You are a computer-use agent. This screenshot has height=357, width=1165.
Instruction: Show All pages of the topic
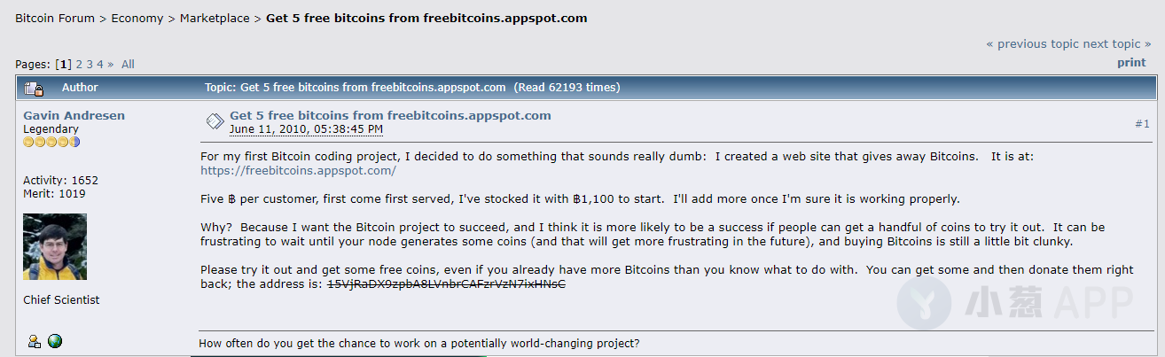pyautogui.click(x=128, y=64)
